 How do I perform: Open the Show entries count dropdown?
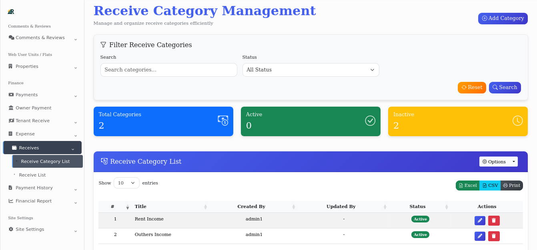point(126,183)
